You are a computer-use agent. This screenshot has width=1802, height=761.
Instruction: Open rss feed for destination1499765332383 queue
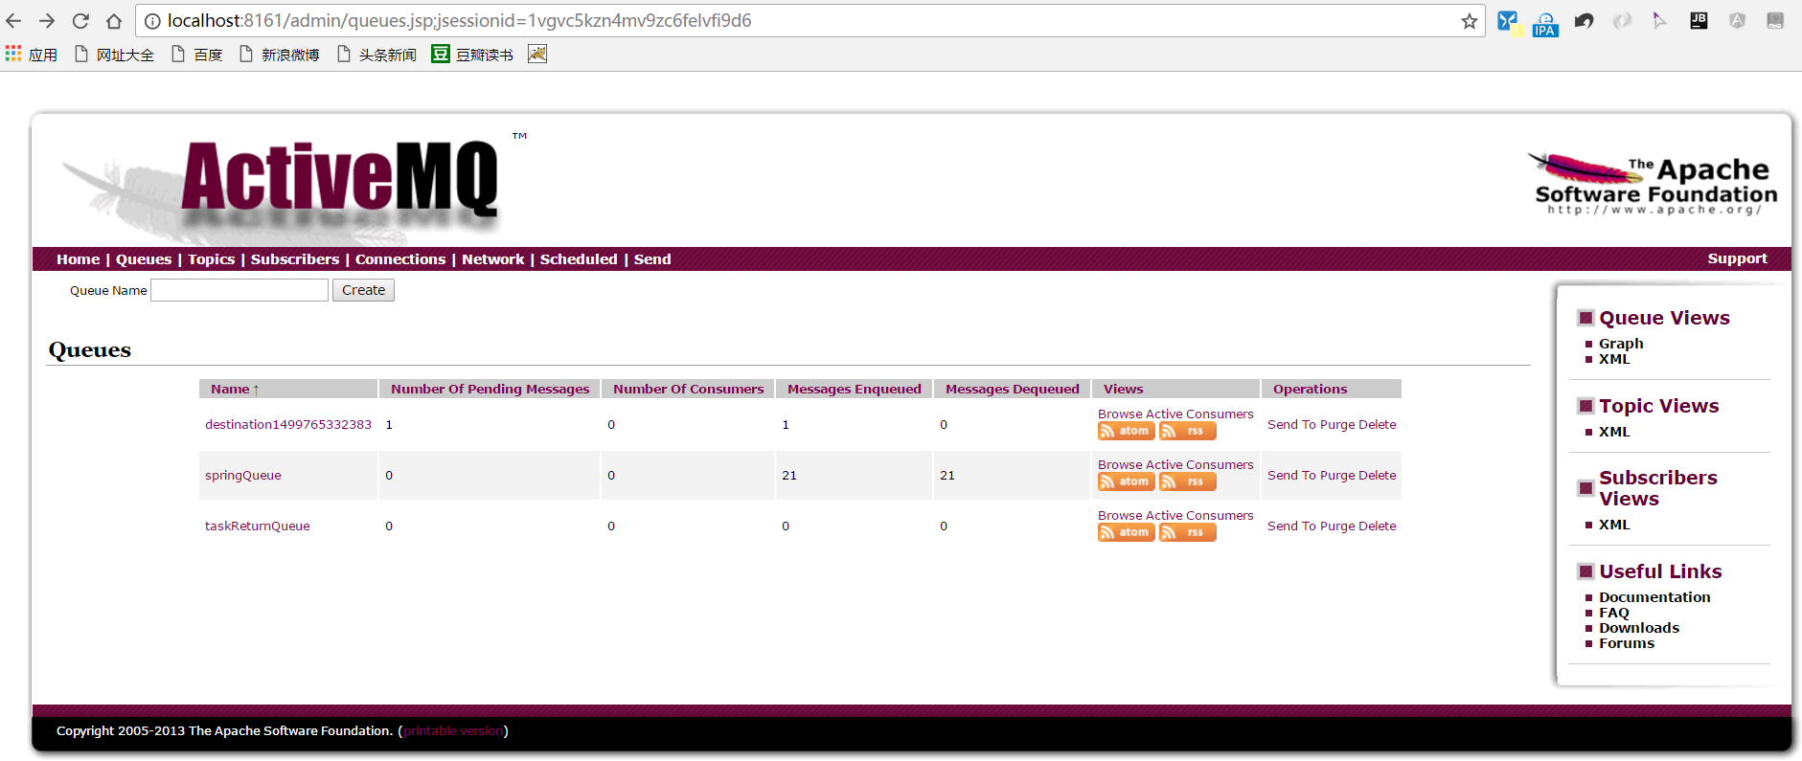pyautogui.click(x=1187, y=431)
